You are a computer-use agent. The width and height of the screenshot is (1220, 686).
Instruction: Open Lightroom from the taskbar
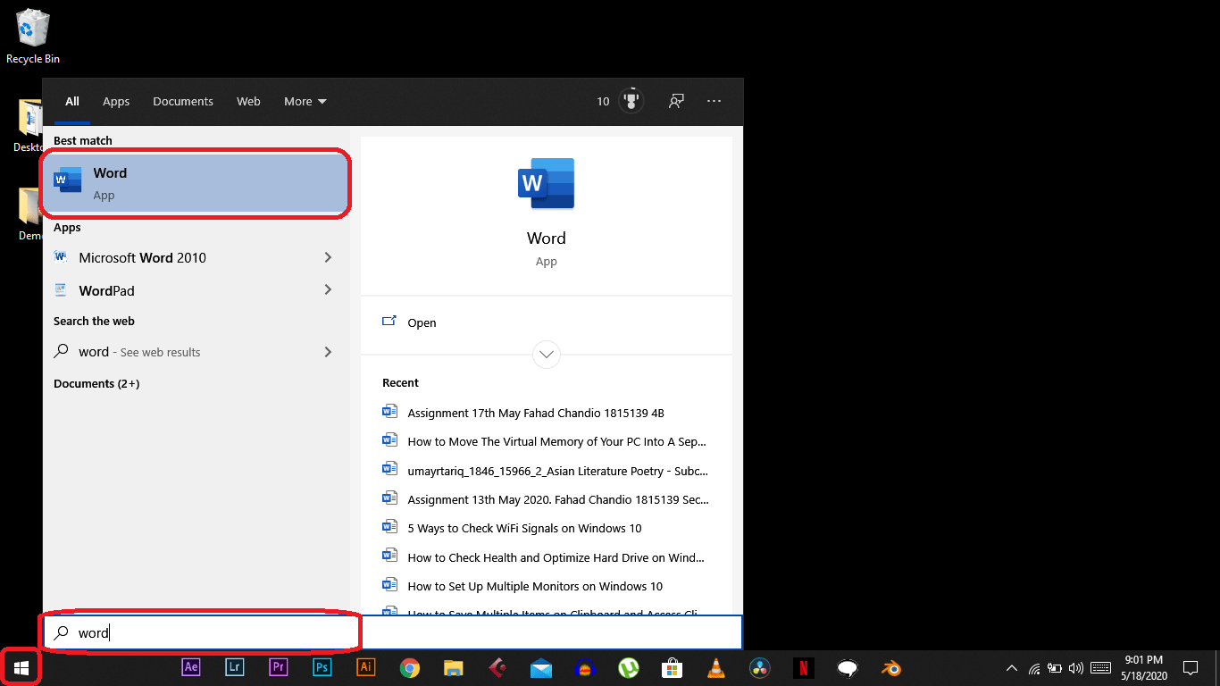click(234, 667)
